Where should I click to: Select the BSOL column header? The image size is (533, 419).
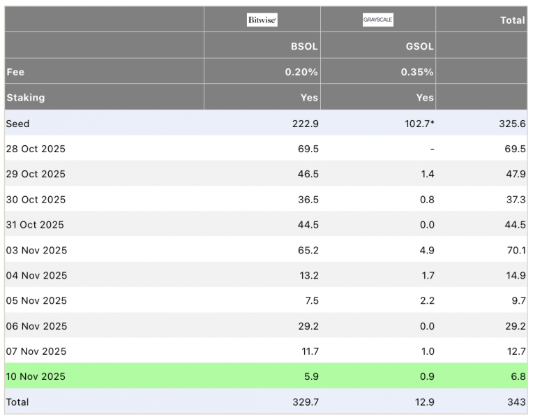[304, 46]
